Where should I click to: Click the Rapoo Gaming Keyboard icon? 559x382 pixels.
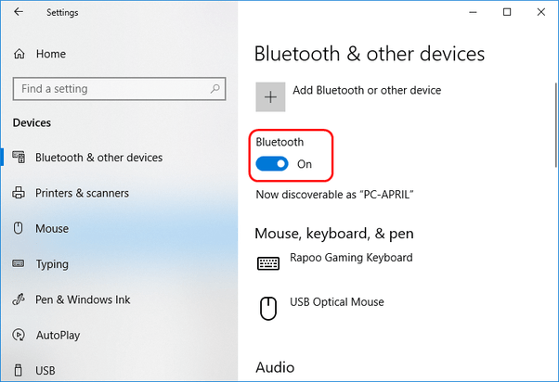click(x=268, y=264)
